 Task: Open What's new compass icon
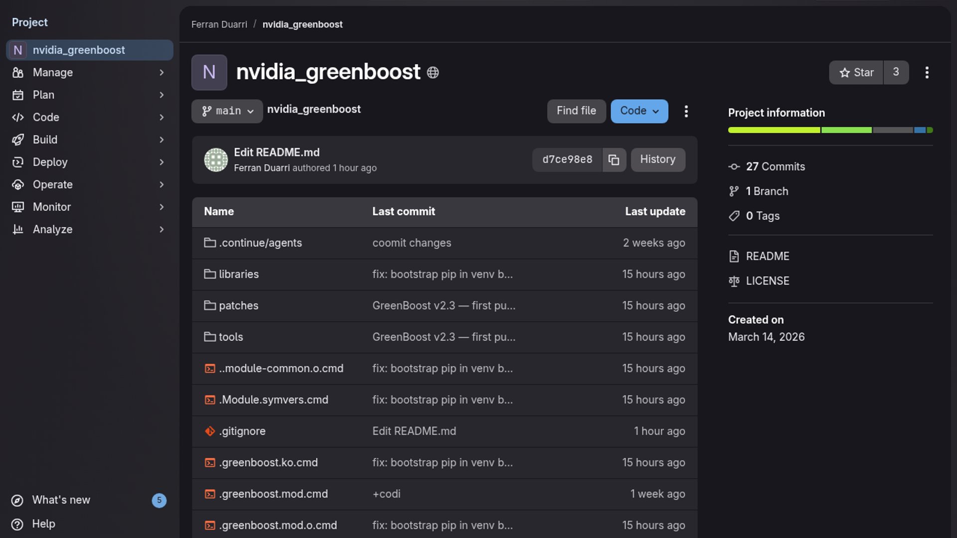(17, 501)
